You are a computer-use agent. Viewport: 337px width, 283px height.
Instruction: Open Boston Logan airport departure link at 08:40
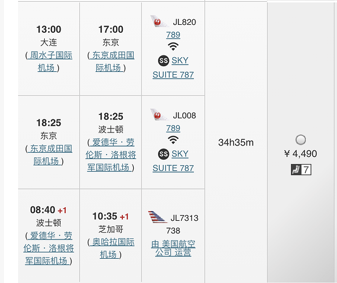click(x=49, y=248)
